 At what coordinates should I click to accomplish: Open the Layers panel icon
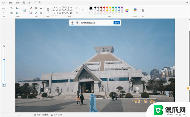pos(143,11)
